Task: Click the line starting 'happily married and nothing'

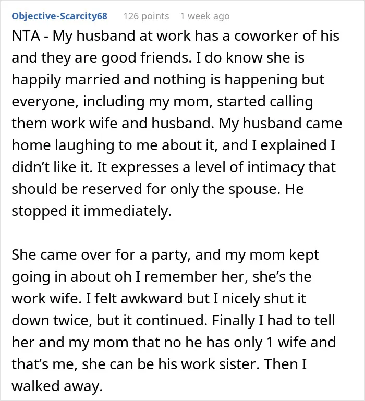Action: (x=168, y=80)
